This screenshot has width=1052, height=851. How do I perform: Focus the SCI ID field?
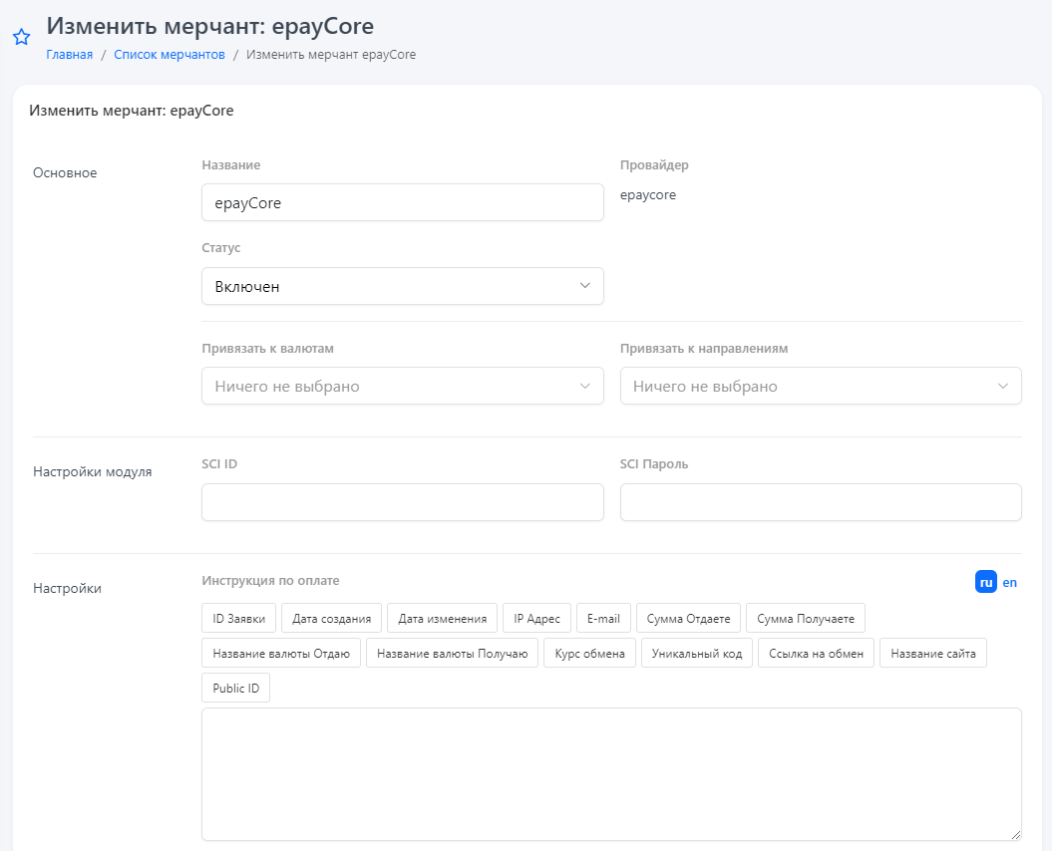coord(402,502)
